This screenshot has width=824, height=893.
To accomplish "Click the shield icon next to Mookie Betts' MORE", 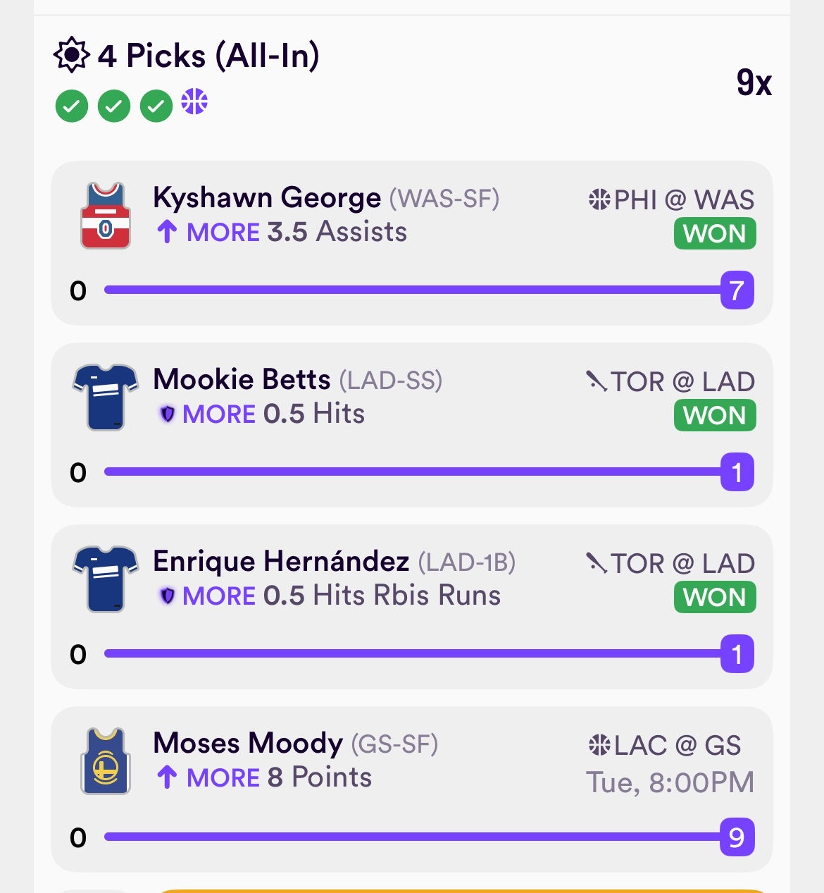I will click(x=167, y=414).
